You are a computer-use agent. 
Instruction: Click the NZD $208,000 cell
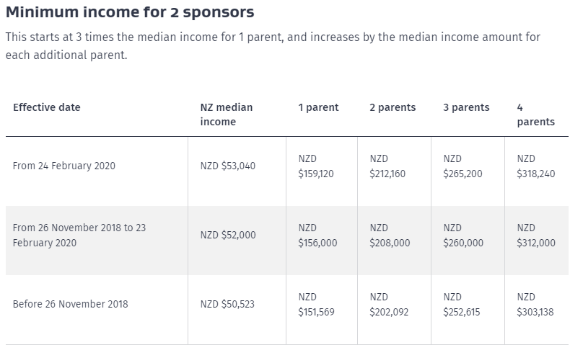pos(390,235)
